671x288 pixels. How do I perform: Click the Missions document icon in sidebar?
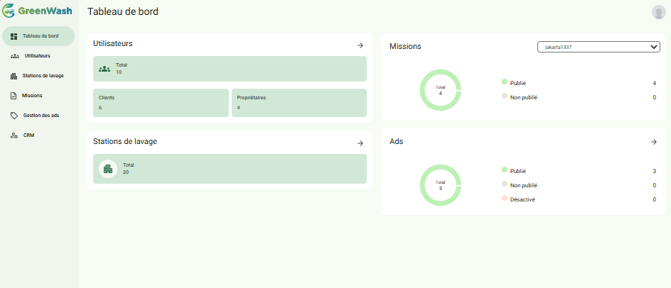tap(14, 96)
